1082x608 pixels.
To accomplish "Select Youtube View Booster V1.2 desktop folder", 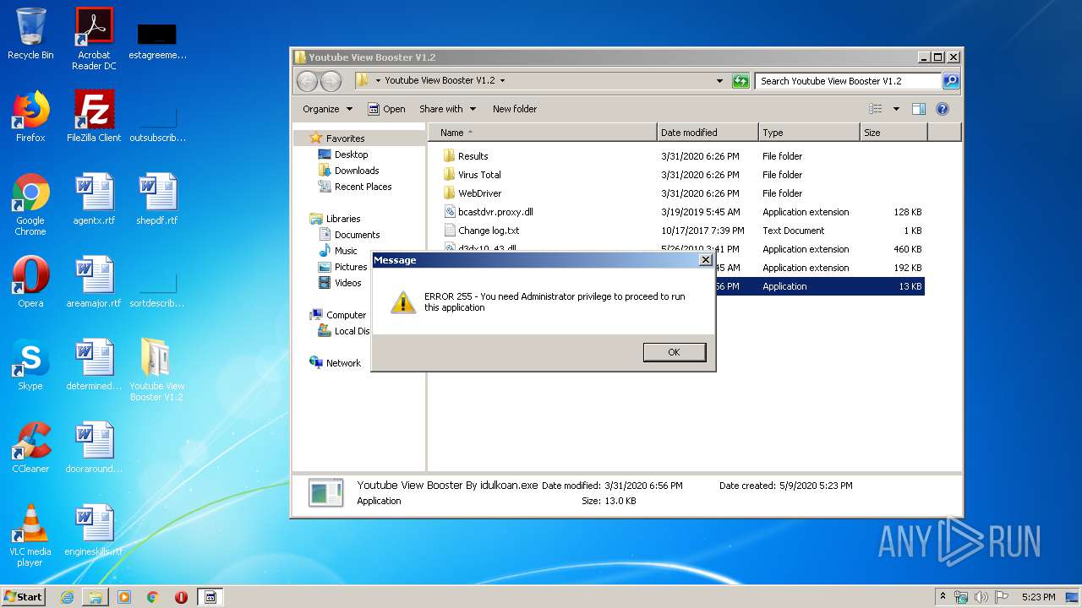I will click(x=156, y=370).
